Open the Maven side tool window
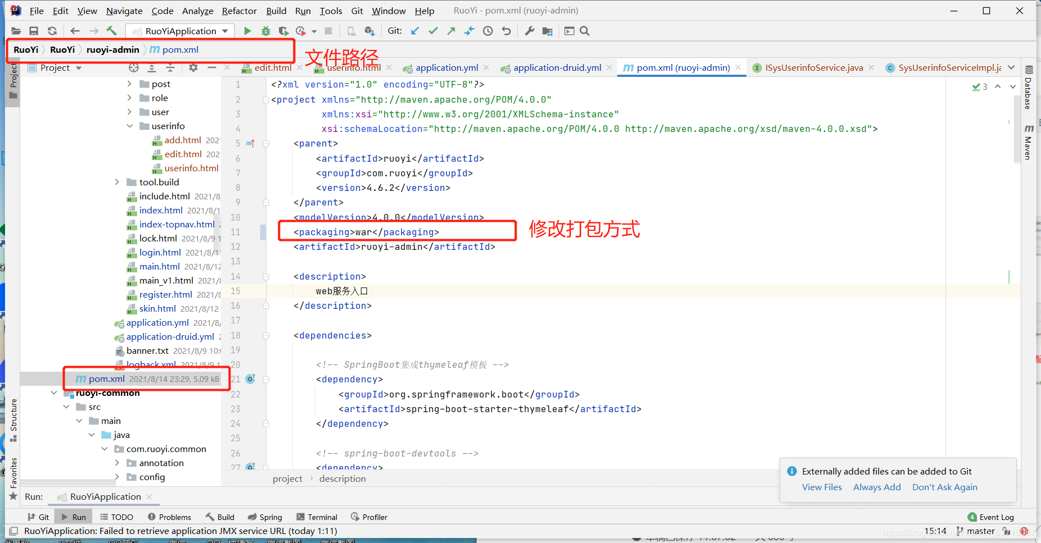Image resolution: width=1041 pixels, height=543 pixels. pos(1029,143)
